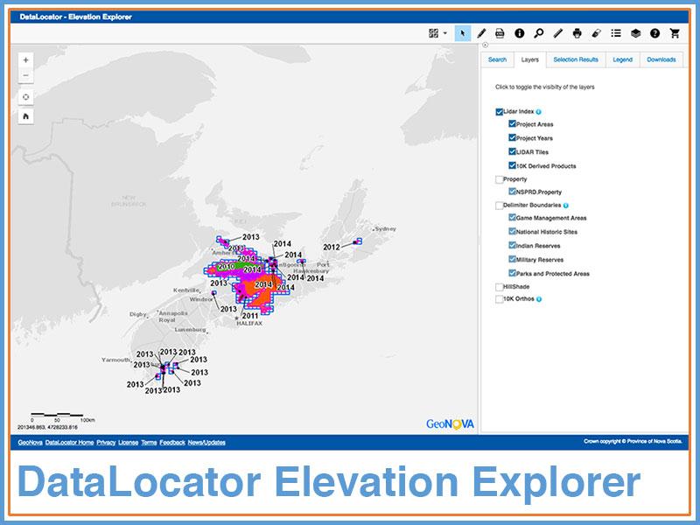Show Delimiter Boundaries info icon
Screen dimensions: 700x525
click(x=565, y=206)
